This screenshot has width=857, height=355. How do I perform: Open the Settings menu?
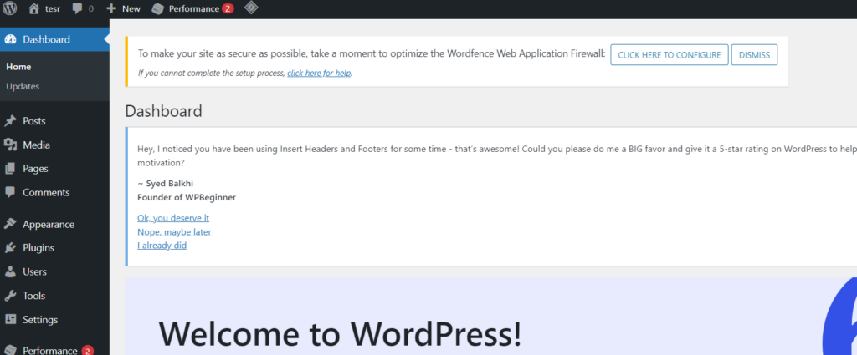tap(40, 320)
